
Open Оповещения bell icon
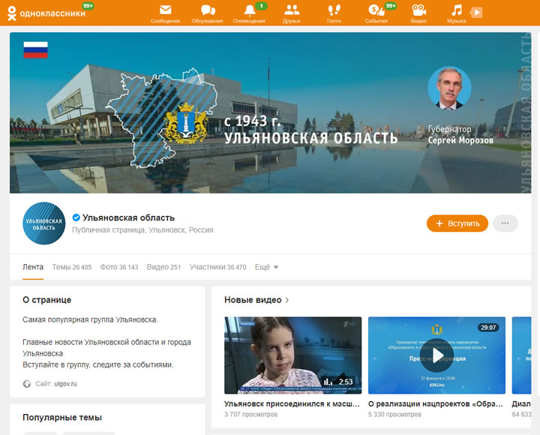249,10
